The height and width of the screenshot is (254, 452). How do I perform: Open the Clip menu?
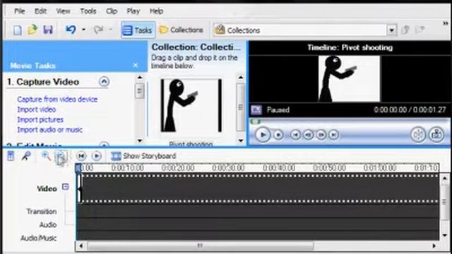(x=112, y=11)
